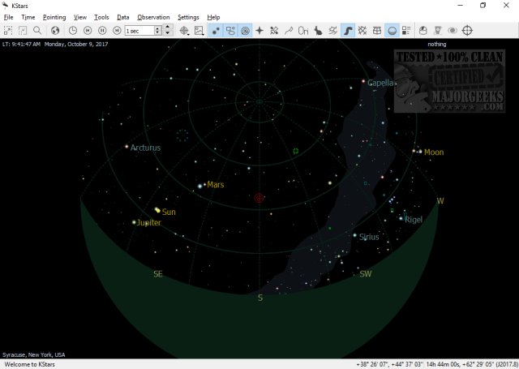This screenshot has height=369, width=519.
Task: Increase the time step with spinner arrow
Action: [x=168, y=27]
